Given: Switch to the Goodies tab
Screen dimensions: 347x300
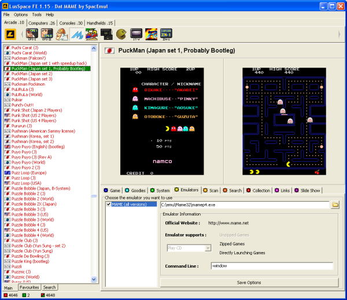Looking at the screenshot, I should [136, 190].
